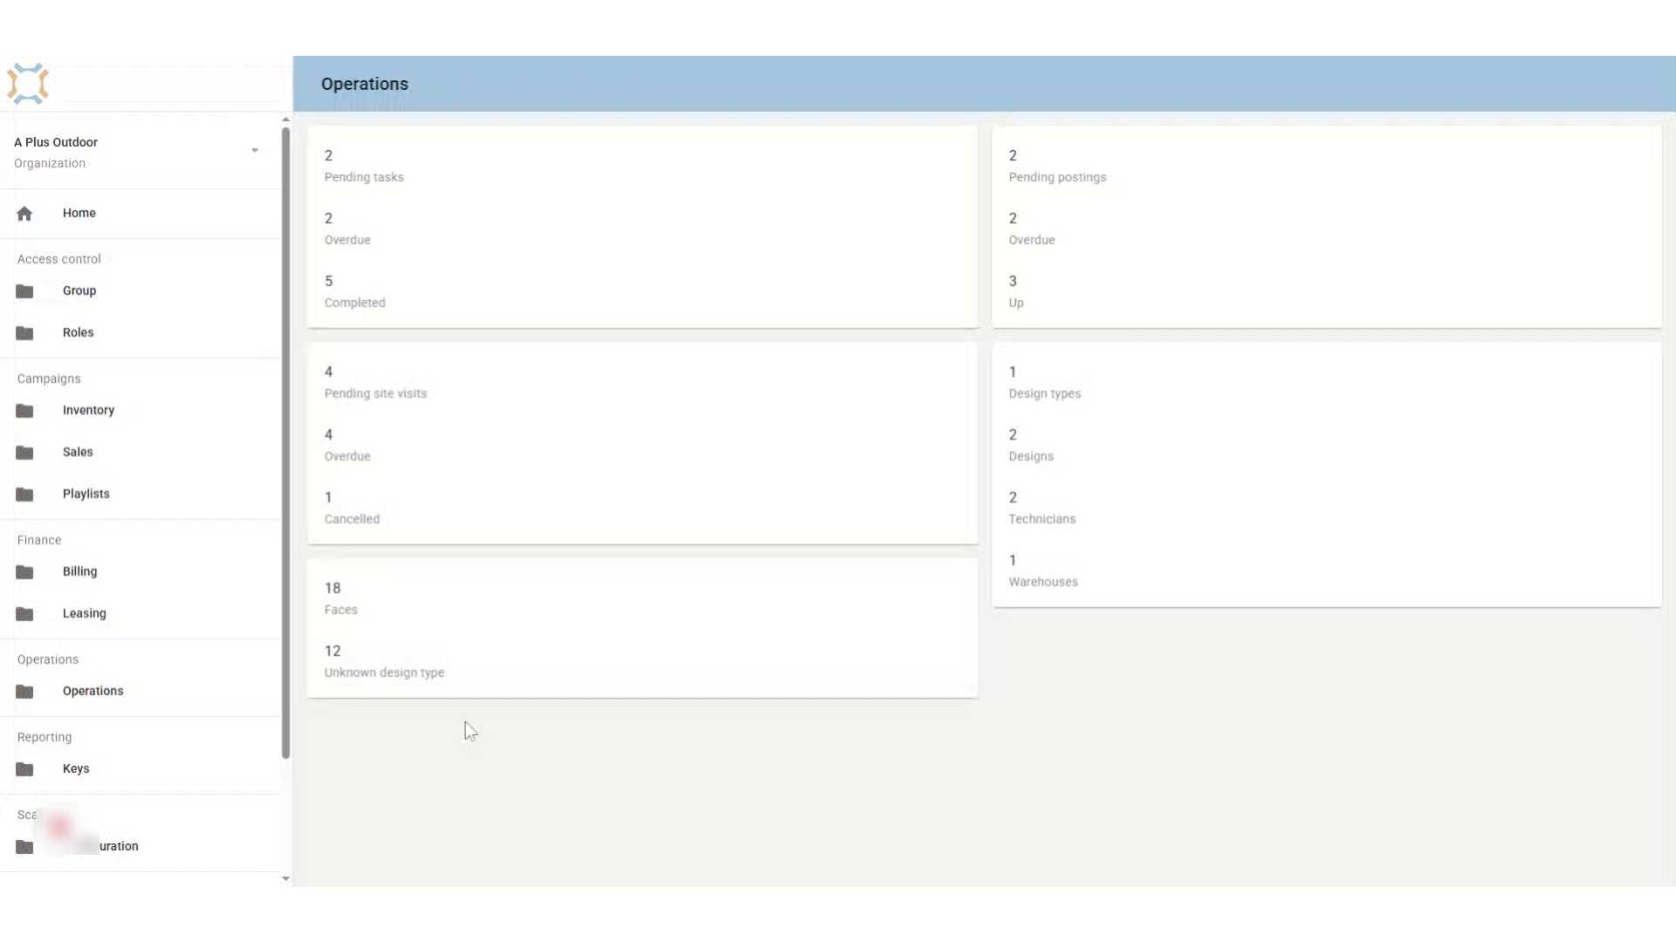Open the Sales menu item
The height and width of the screenshot is (942, 1676).
pyautogui.click(x=78, y=452)
